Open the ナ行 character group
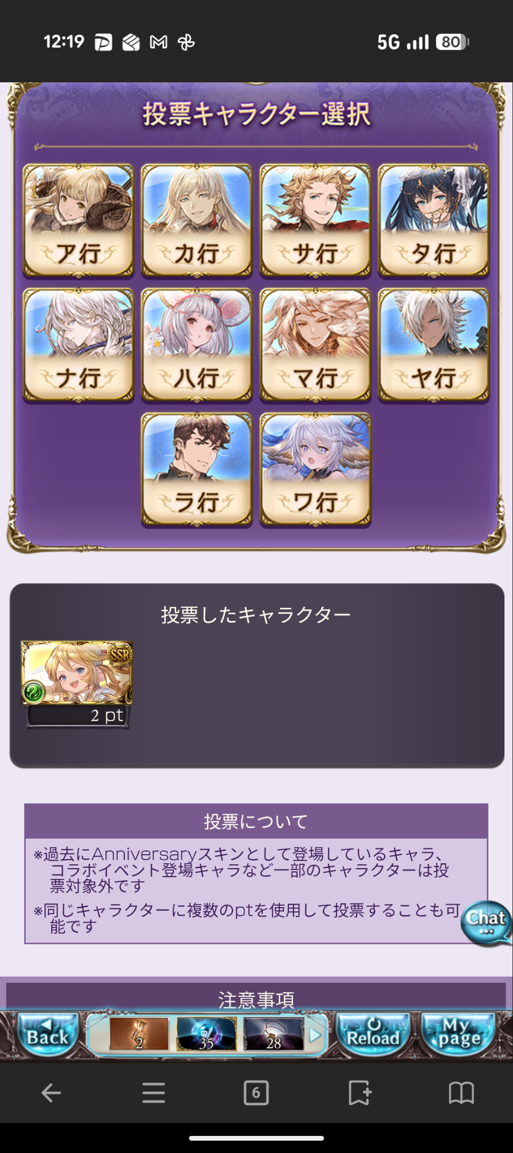Screen dimensions: 513x1153 pyautogui.click(x=78, y=345)
